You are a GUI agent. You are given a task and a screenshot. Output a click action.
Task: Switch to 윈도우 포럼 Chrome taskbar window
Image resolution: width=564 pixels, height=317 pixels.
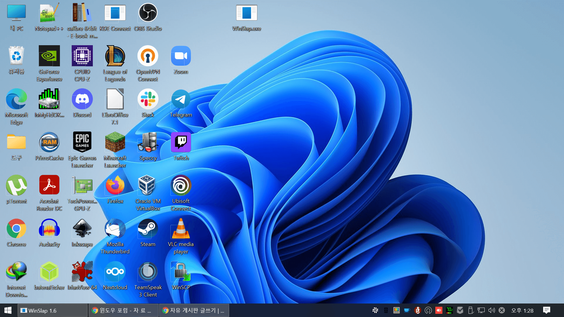pos(123,310)
